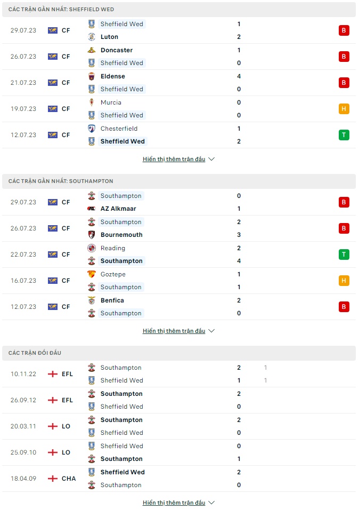Image resolution: width=359 pixels, height=509 pixels.
Task: Click the England flag on 18.04.09 CHA match
Action: [x=53, y=479]
